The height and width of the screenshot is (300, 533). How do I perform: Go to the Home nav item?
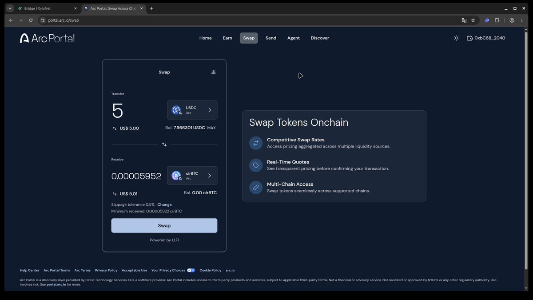coord(205,38)
